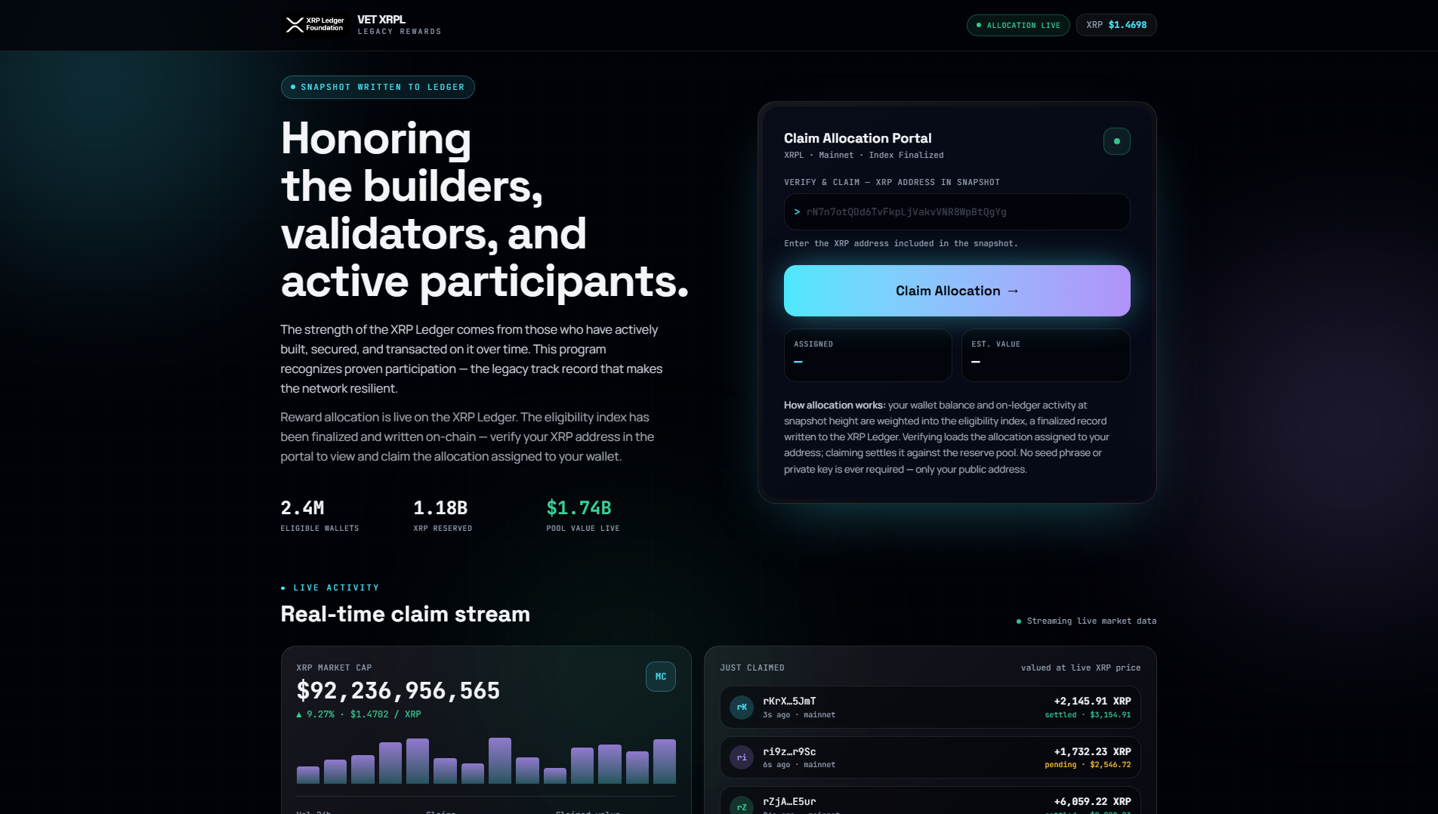Click the XRP Ledger Foundation logo

314,25
